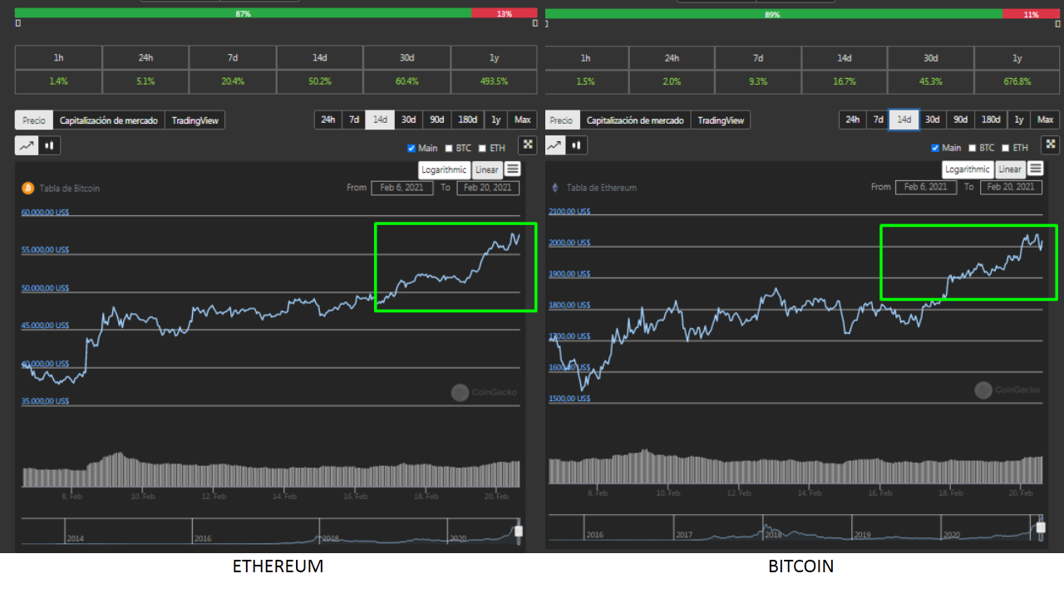Click From date field on Tabla de Bitcoin chart
The height and width of the screenshot is (598, 1064).
click(x=402, y=188)
